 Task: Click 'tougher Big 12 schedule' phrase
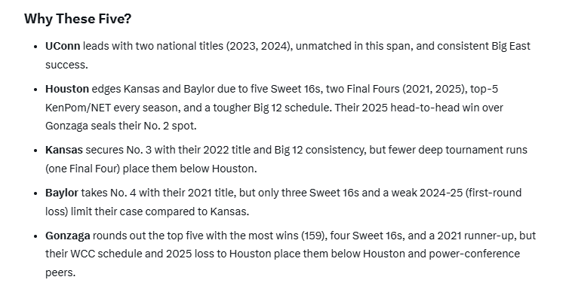click(x=271, y=108)
